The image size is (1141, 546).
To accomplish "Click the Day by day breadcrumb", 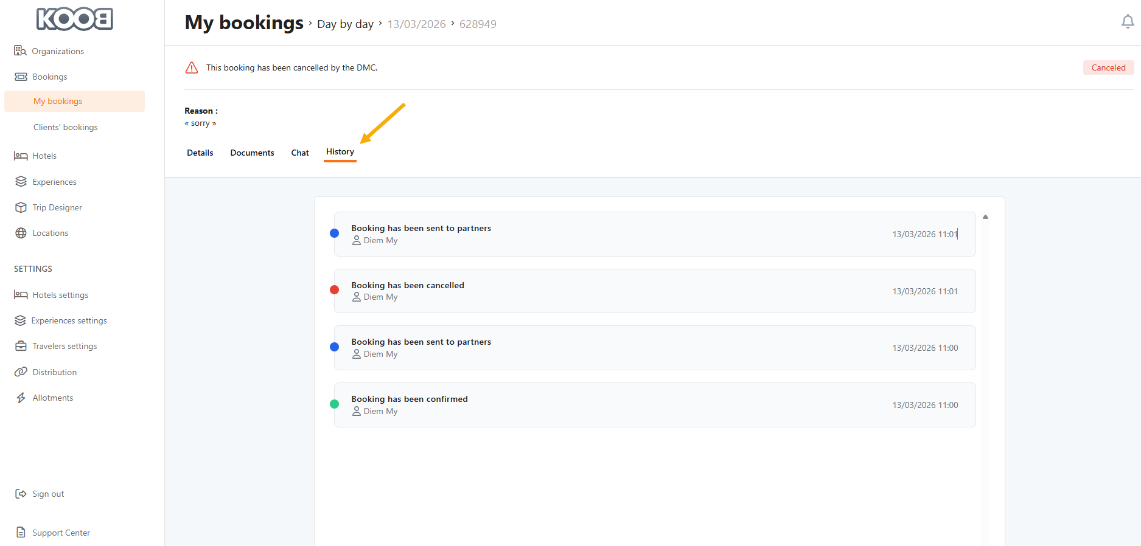I will pyautogui.click(x=345, y=24).
